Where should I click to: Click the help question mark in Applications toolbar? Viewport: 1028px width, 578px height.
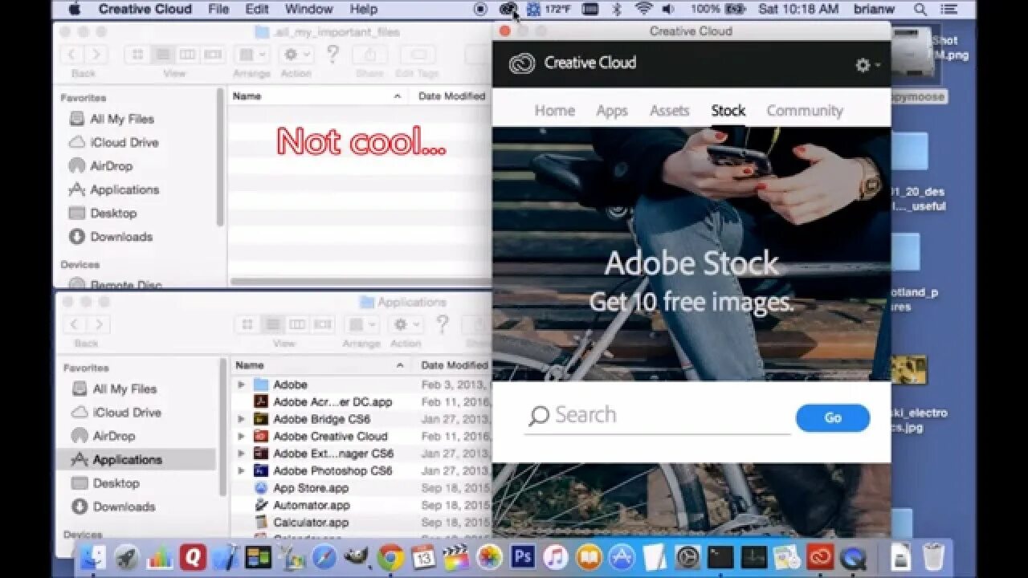[x=442, y=324]
